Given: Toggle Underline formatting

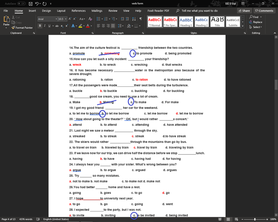Looking at the screenshot, I should tap(49, 26).
